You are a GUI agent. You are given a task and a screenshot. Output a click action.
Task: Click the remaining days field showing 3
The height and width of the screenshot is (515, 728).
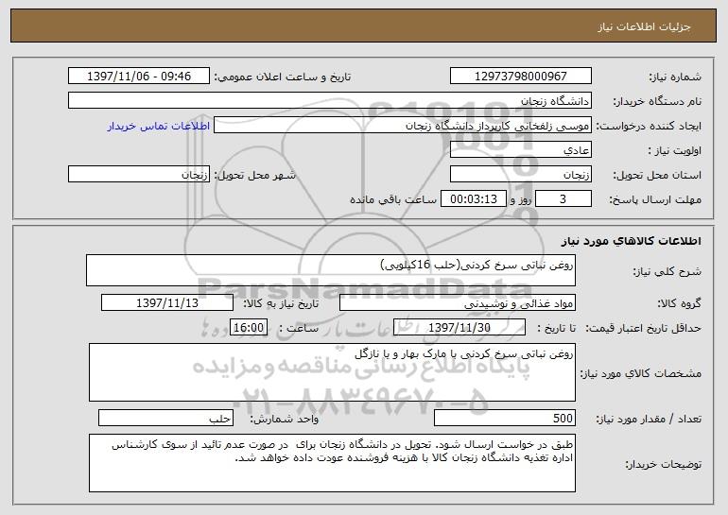pos(563,199)
